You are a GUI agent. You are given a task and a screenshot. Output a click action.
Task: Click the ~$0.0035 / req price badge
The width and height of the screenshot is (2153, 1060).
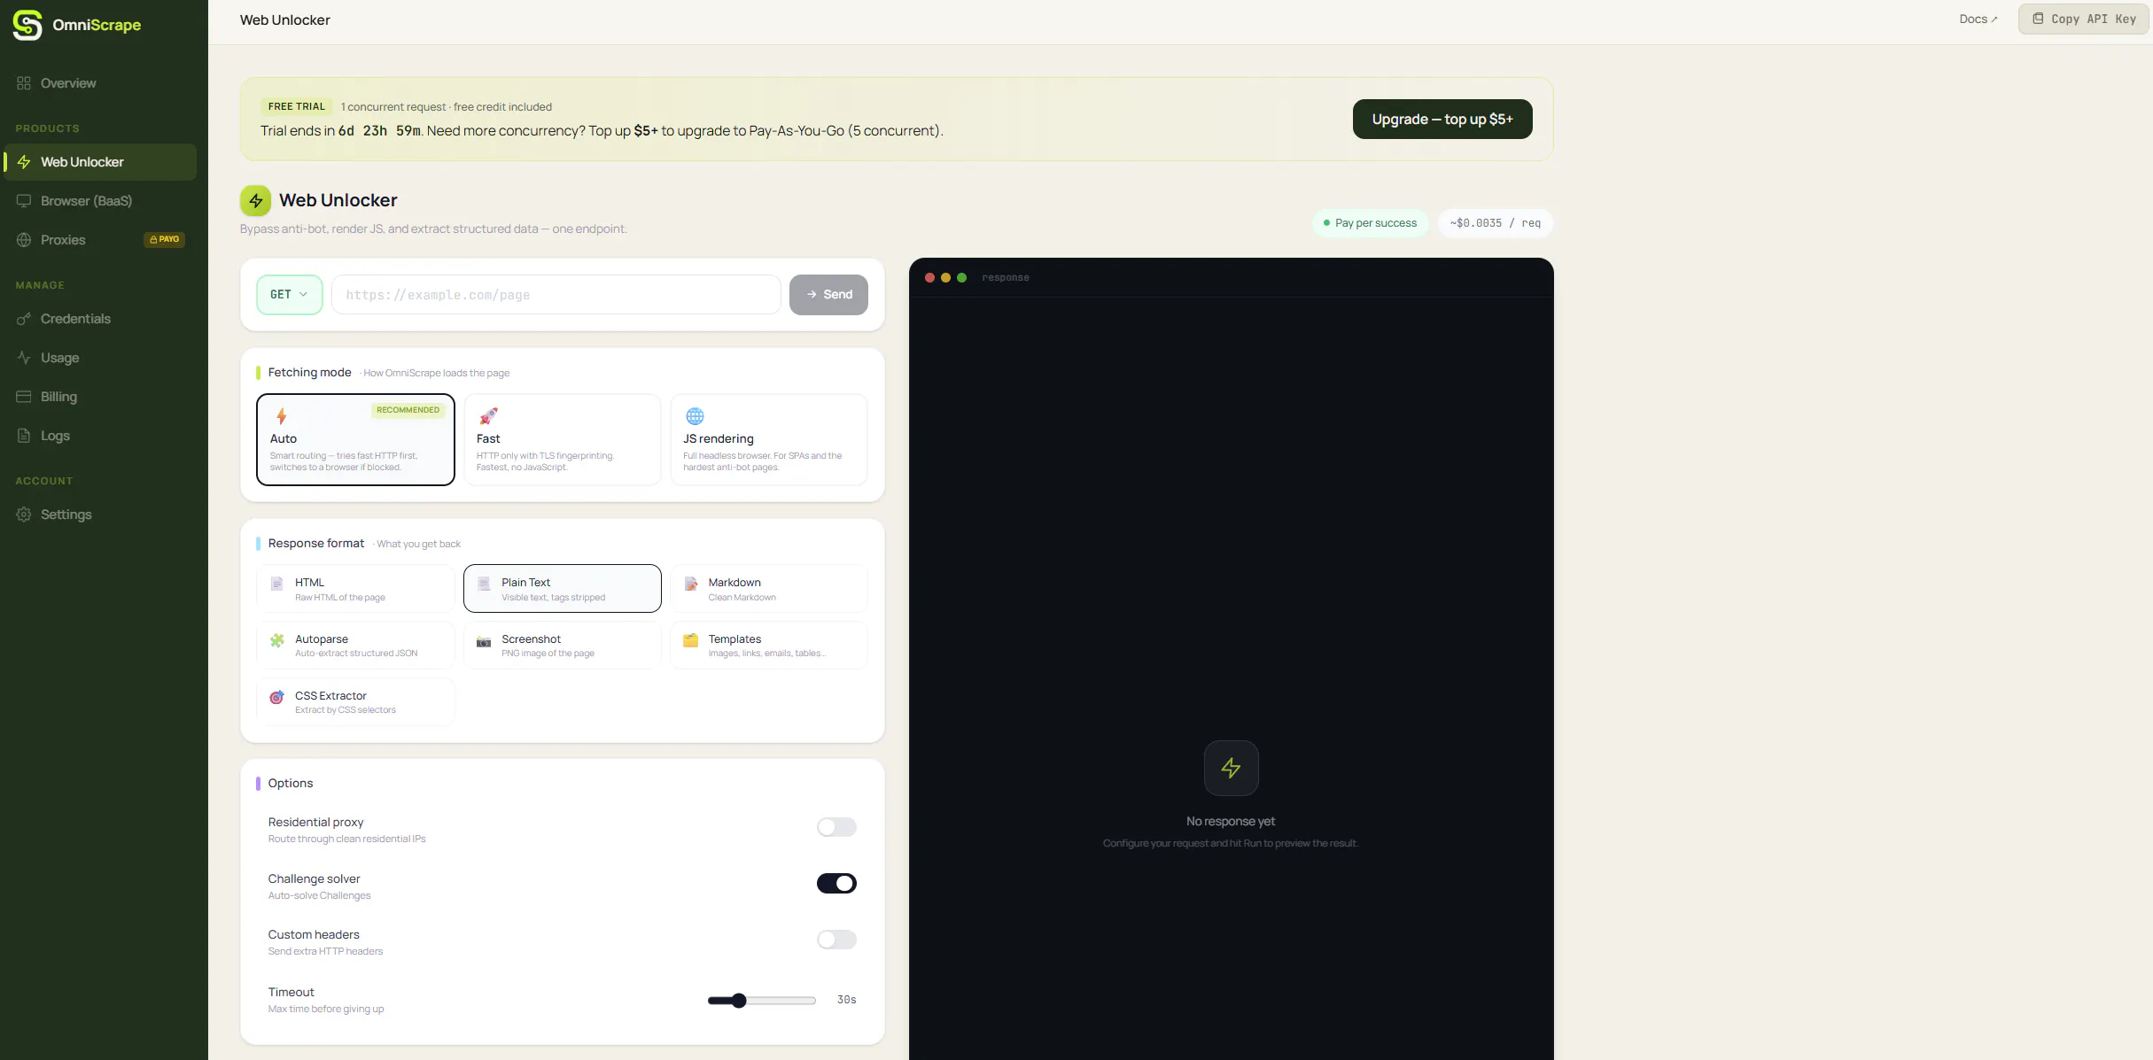click(x=1495, y=223)
